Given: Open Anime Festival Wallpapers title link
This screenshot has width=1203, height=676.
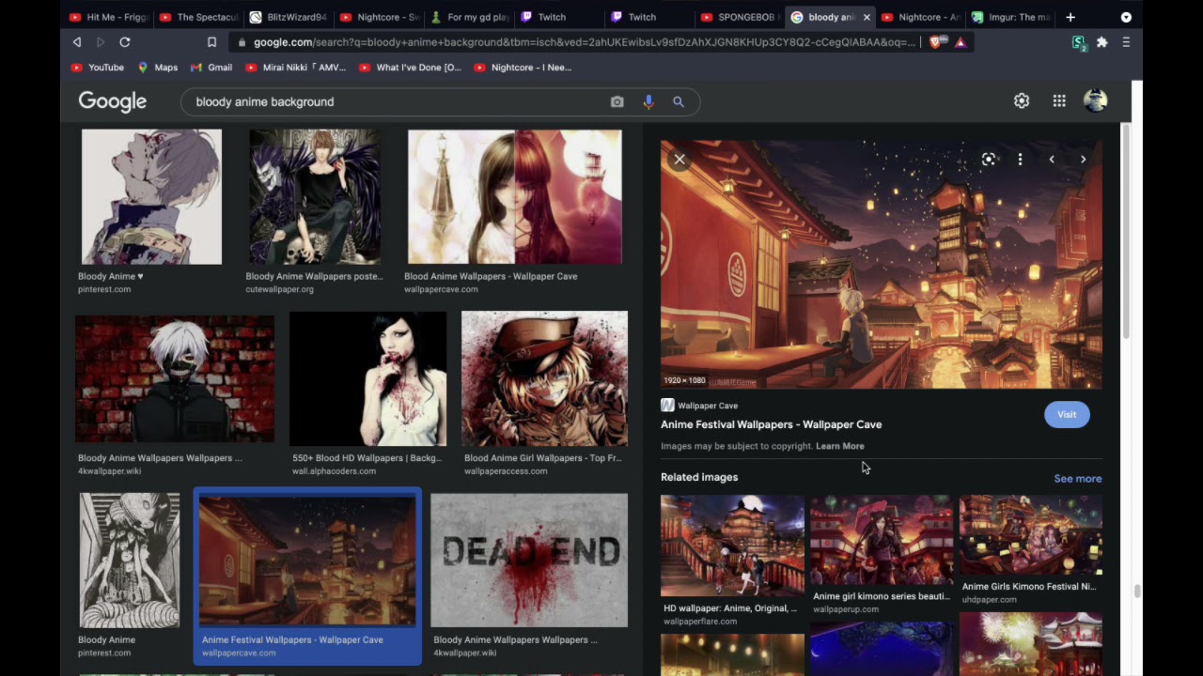Looking at the screenshot, I should click(771, 424).
